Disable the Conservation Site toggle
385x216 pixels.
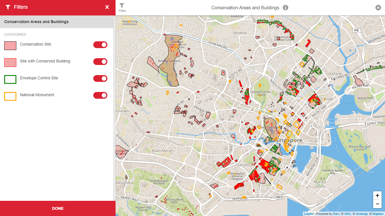pos(100,45)
